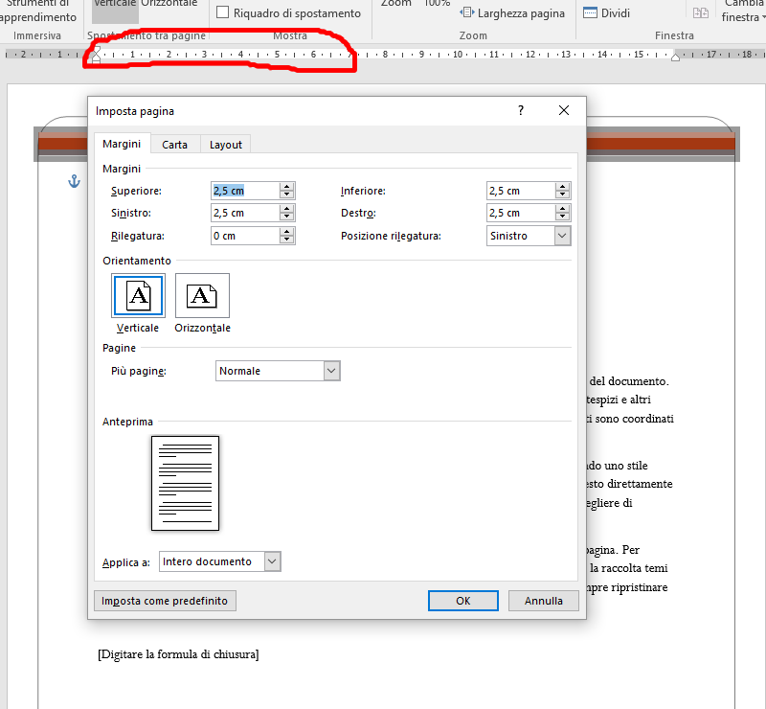Open the Posizione rilegatura dropdown
The image size is (766, 709).
(562, 236)
